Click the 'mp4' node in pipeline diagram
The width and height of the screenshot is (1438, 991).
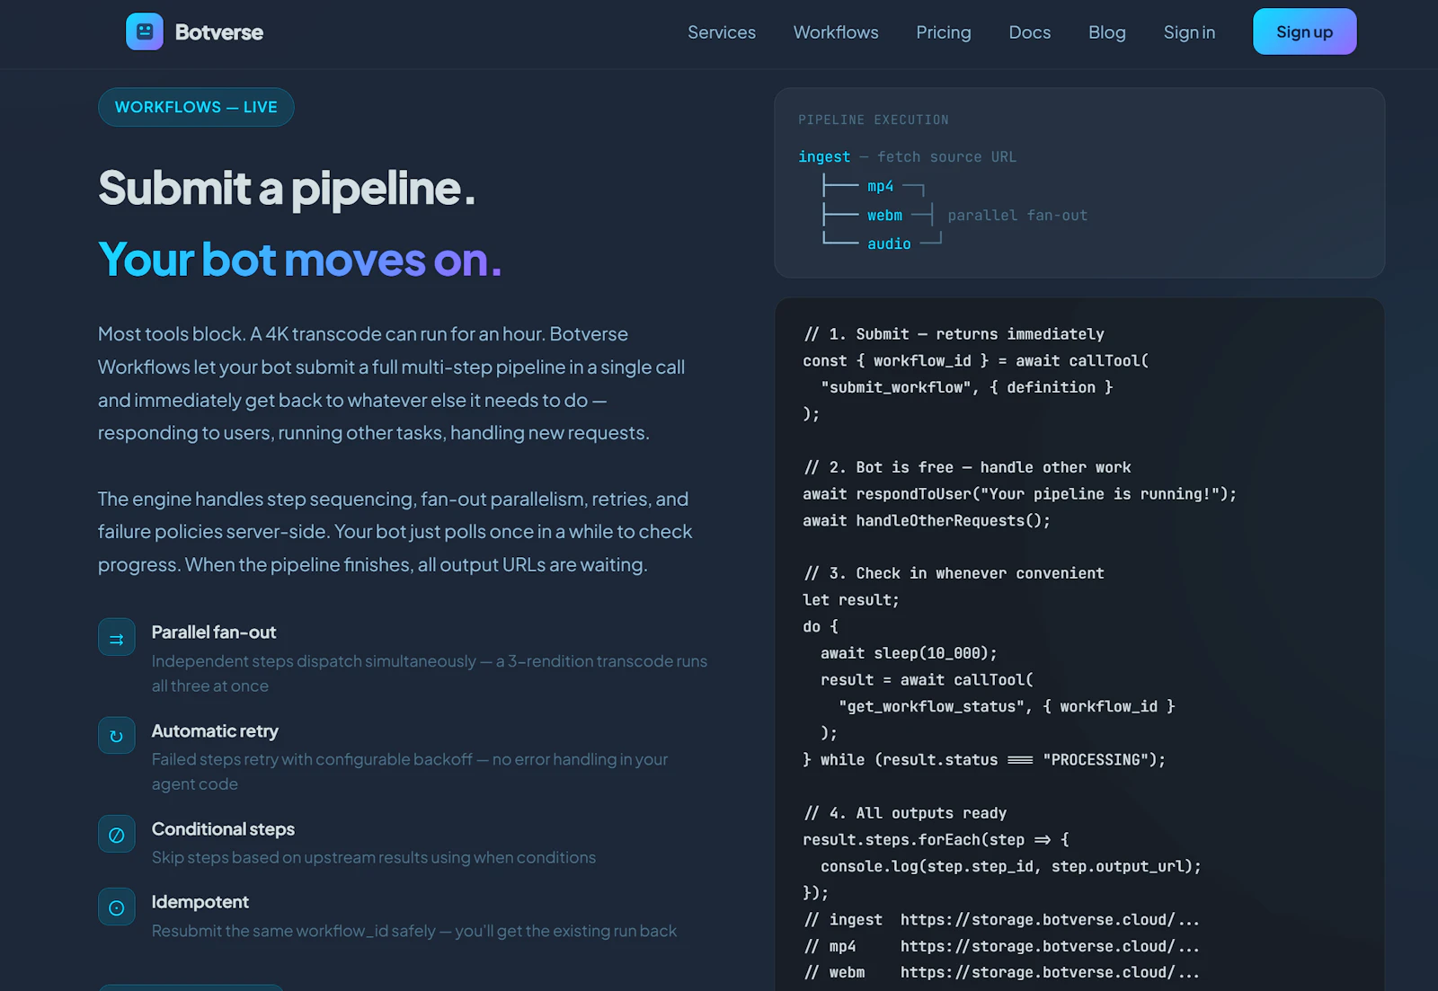881,186
